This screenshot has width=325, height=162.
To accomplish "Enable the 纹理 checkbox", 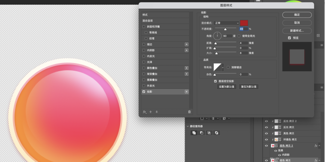I will point(146,38).
